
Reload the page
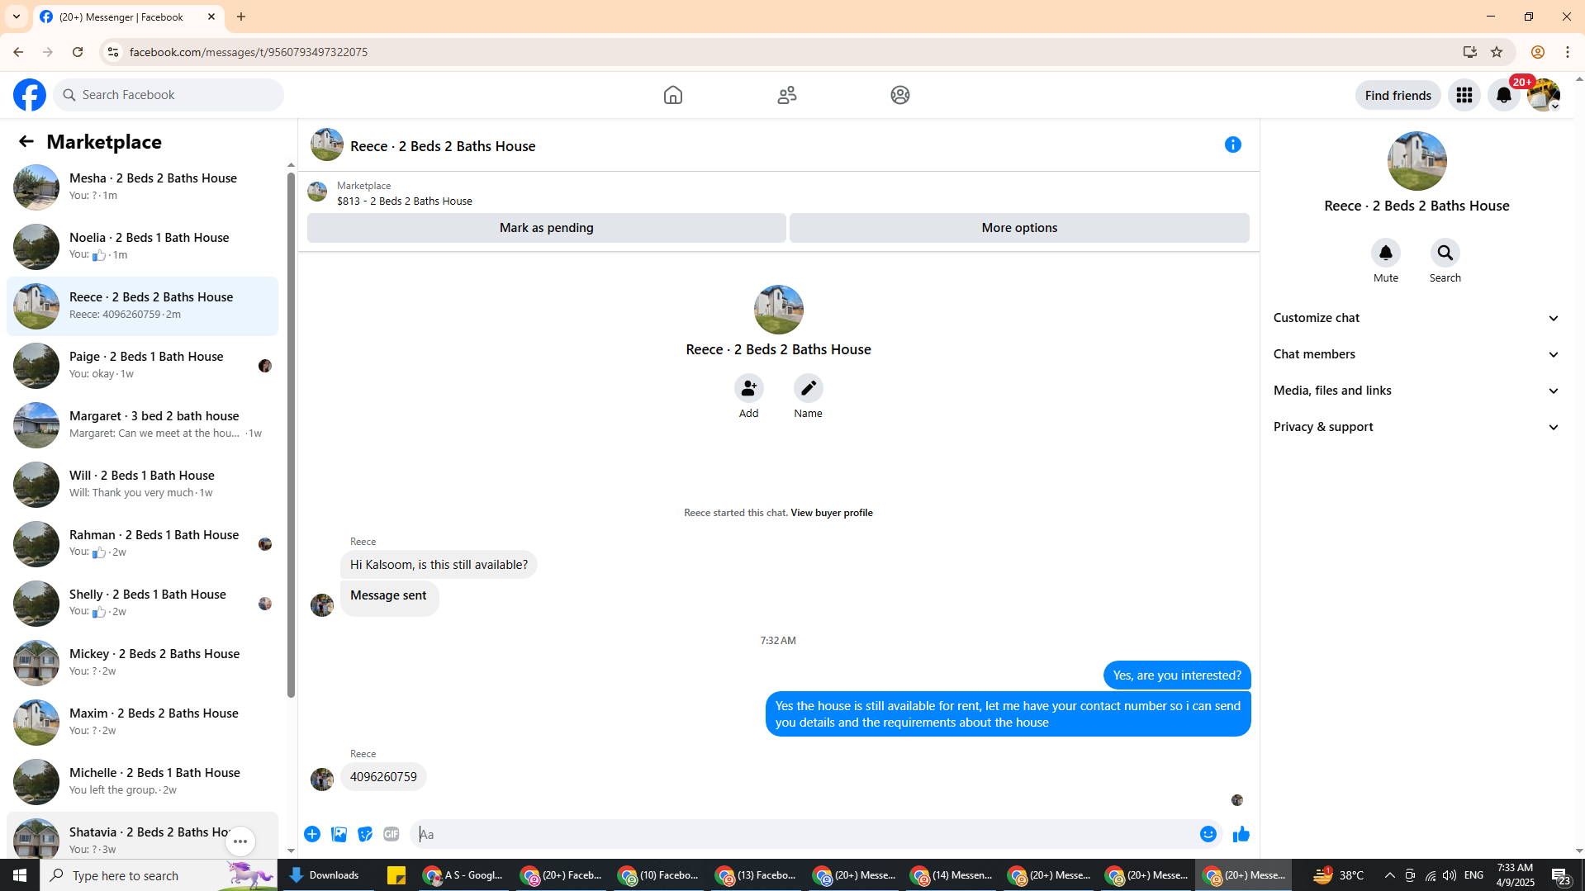(78, 52)
